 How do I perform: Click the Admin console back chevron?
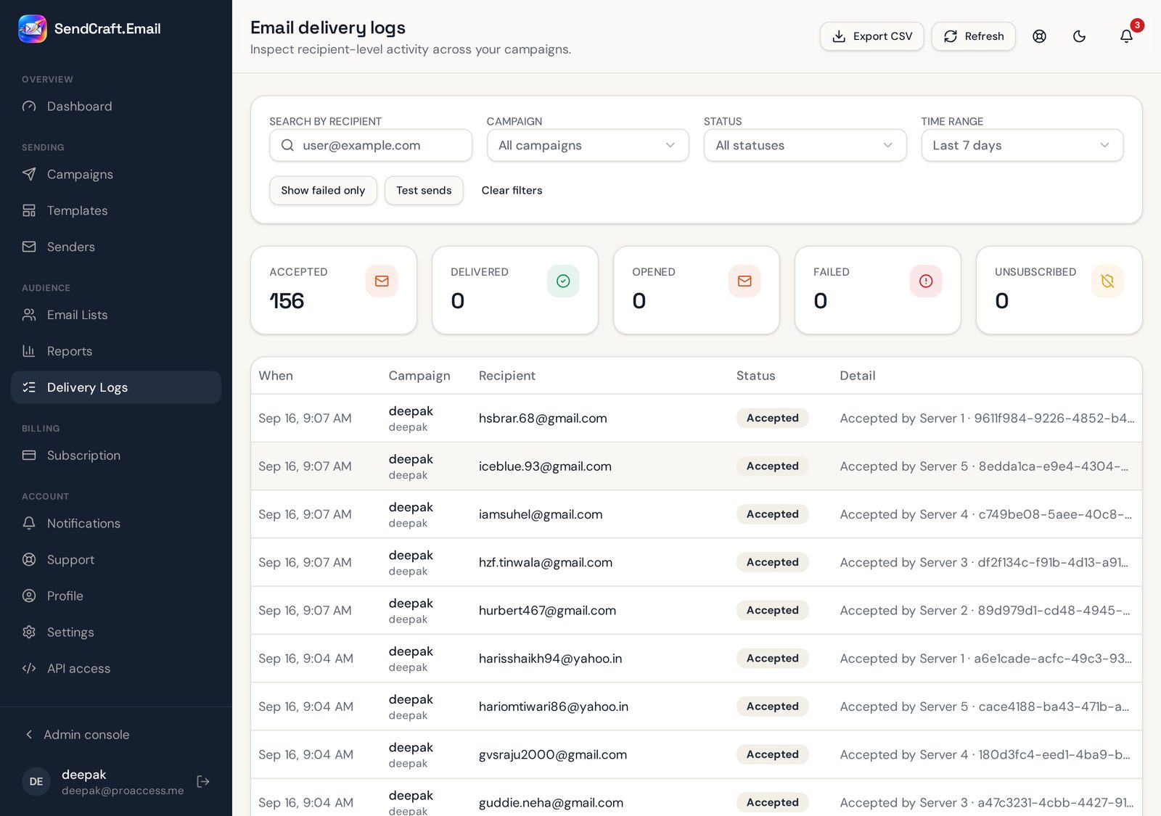tap(29, 735)
